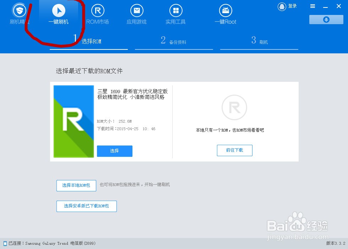Click the QQ login avatar icon
This screenshot has height=249, width=348.
coord(282,7)
